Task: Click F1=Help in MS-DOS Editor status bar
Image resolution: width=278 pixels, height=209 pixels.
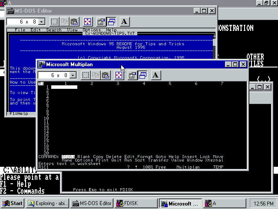Action: pyautogui.click(x=19, y=114)
